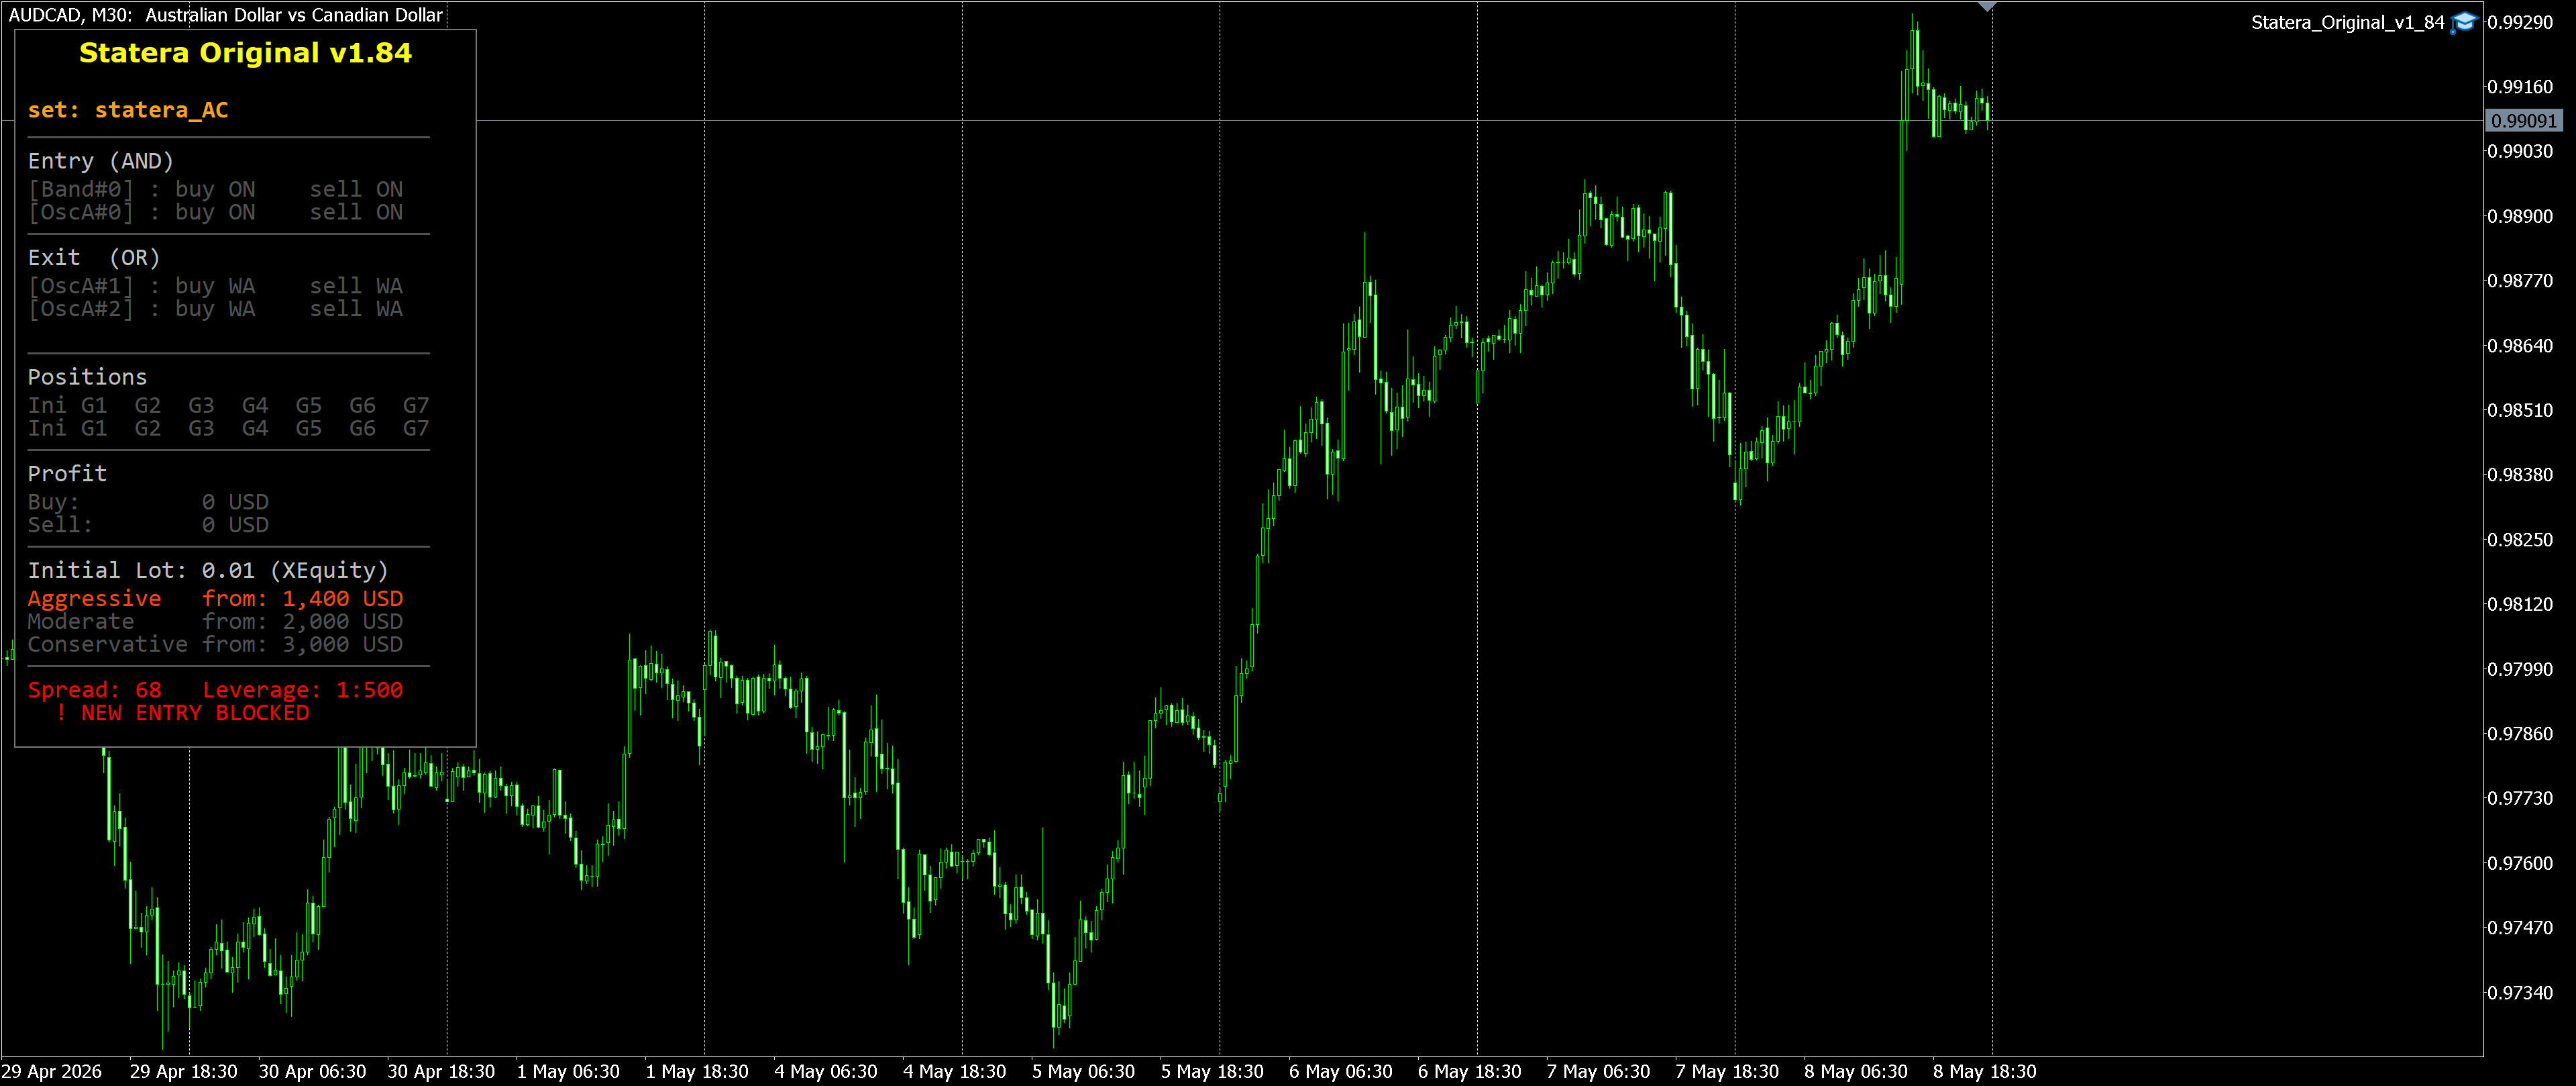2576x1086 pixels.
Task: Click the '29 Apr 2026' date label
Action: (52, 1072)
